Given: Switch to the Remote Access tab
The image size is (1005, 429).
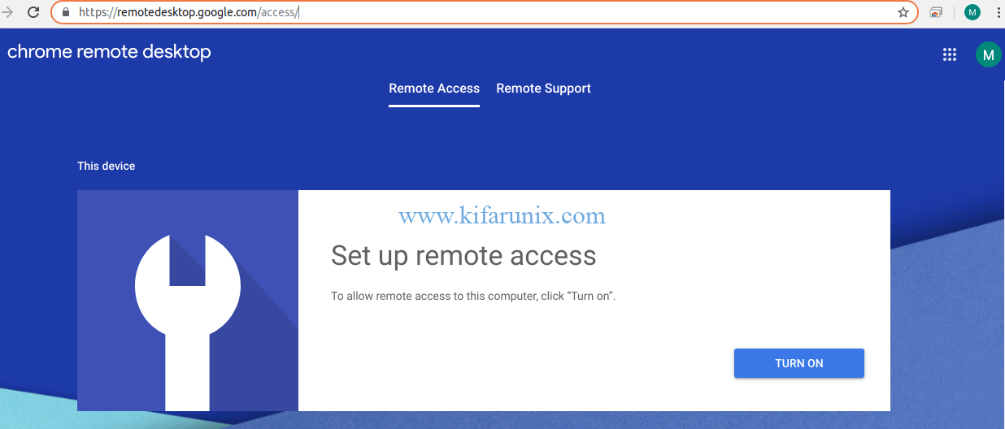Looking at the screenshot, I should 434,89.
